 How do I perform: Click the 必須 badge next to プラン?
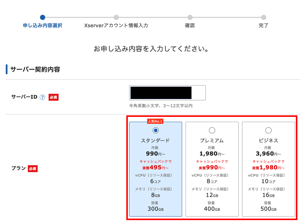pos(32,169)
